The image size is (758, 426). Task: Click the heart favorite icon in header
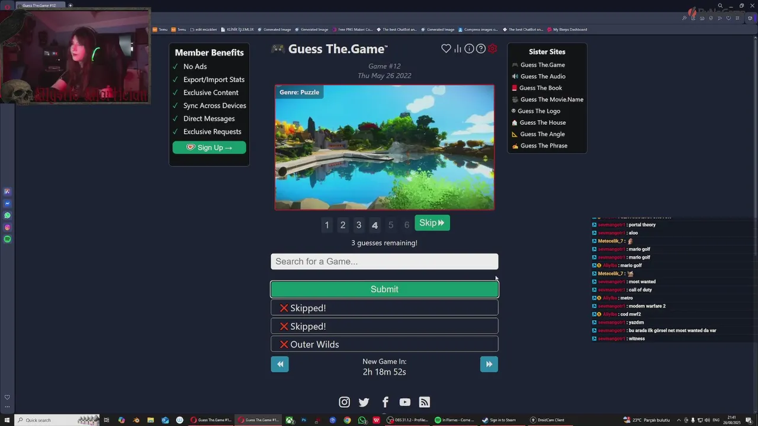click(x=446, y=49)
